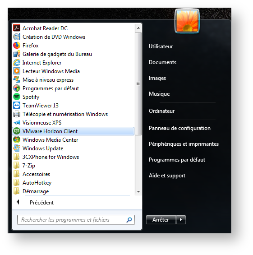Click the Spotify green icon
The width and height of the screenshot is (253, 255).
coord(17,97)
